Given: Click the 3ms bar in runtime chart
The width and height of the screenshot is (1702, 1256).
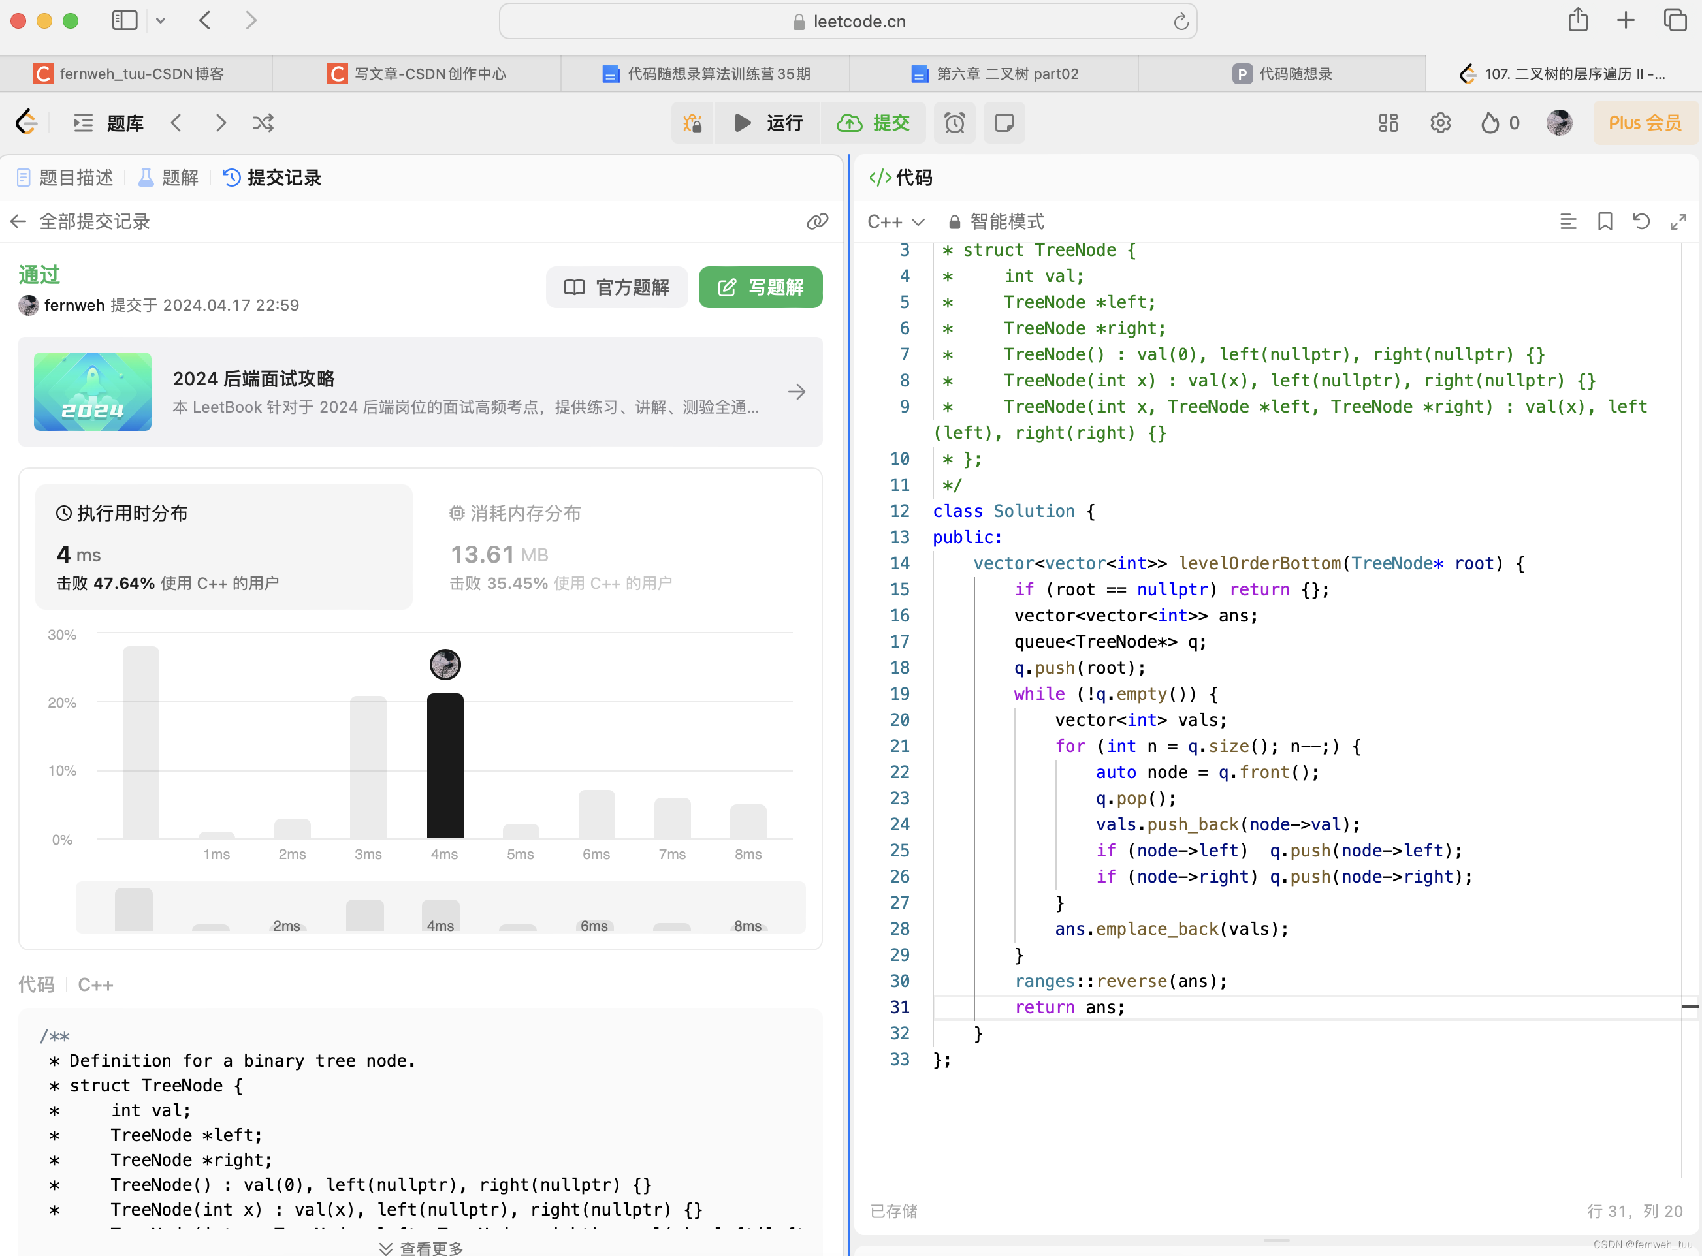Looking at the screenshot, I should tap(368, 766).
